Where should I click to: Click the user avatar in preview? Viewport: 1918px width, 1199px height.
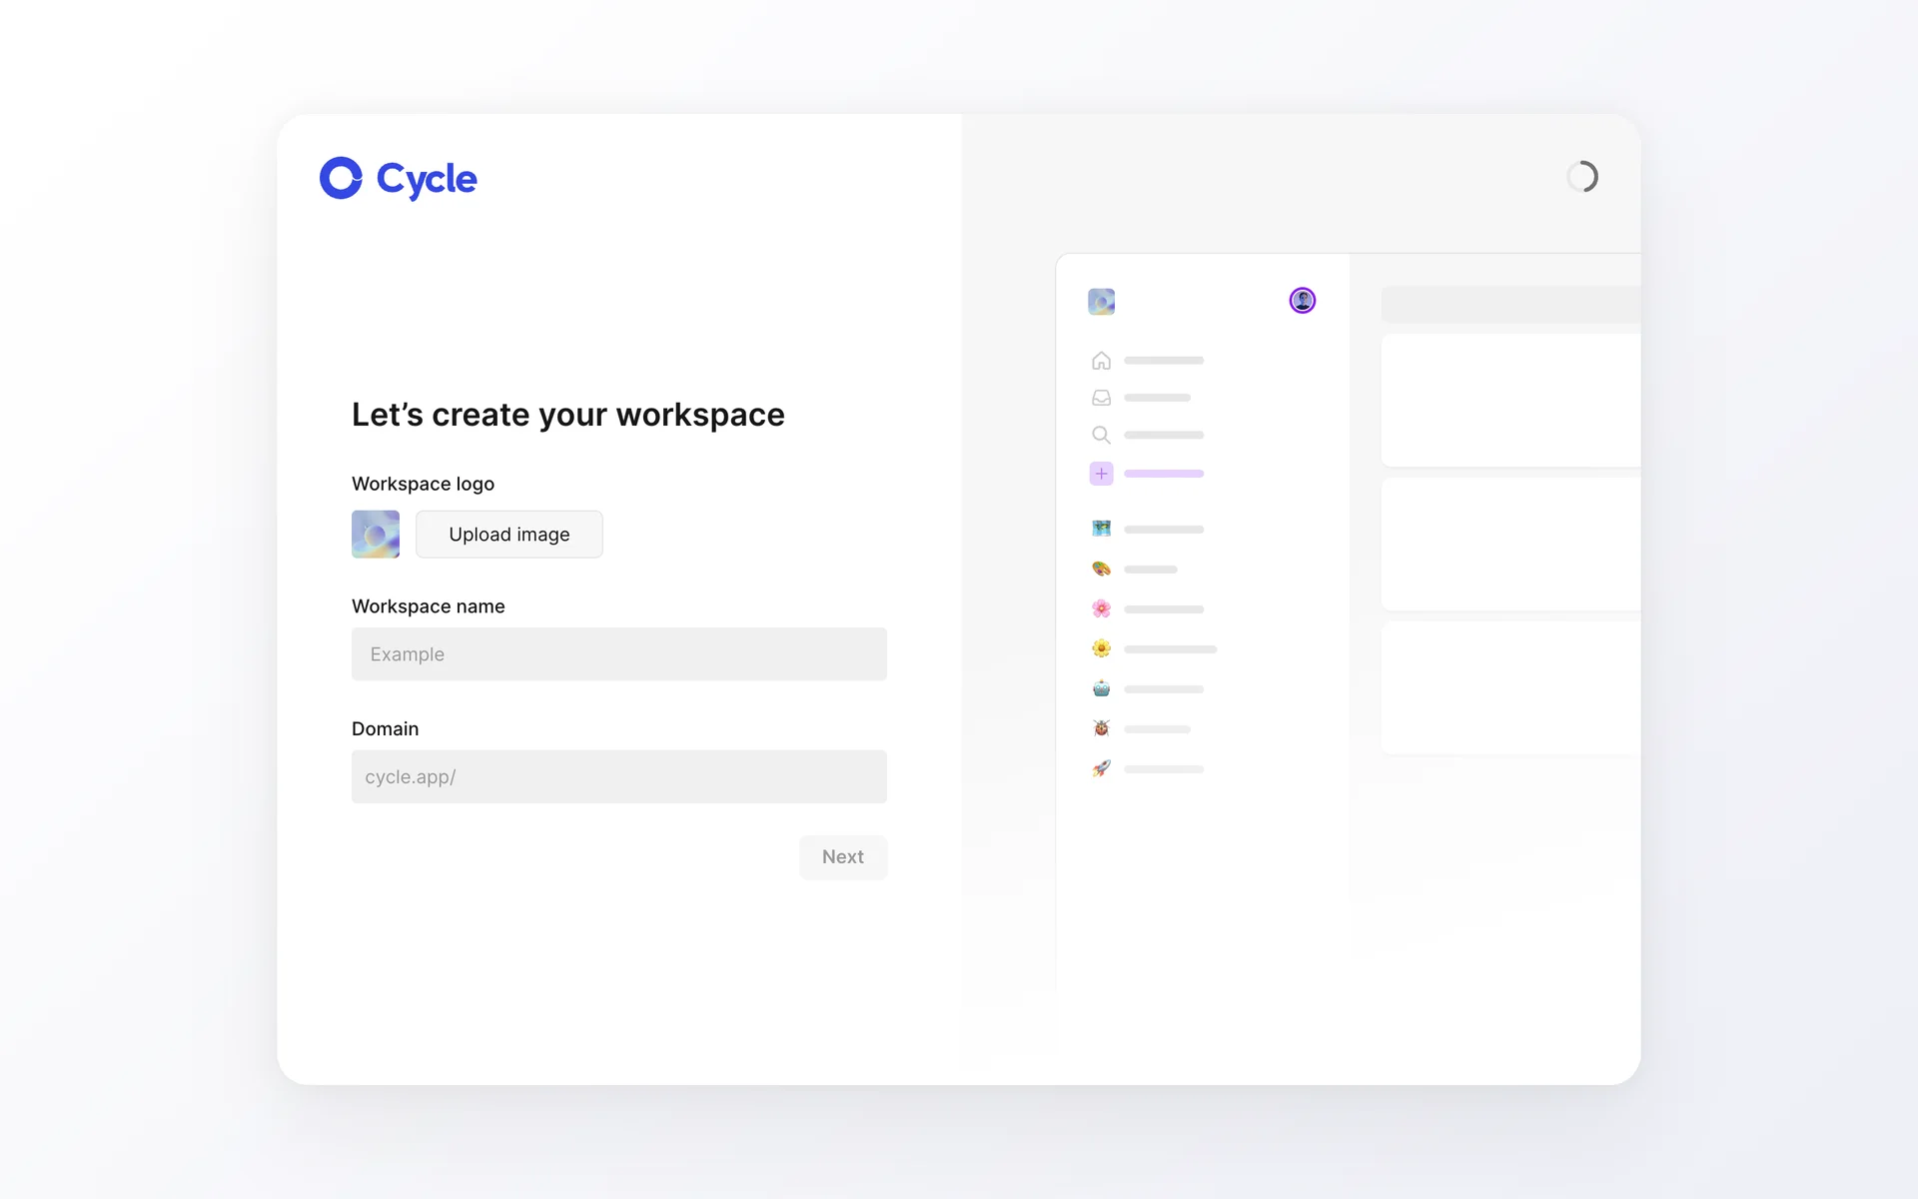tap(1302, 301)
